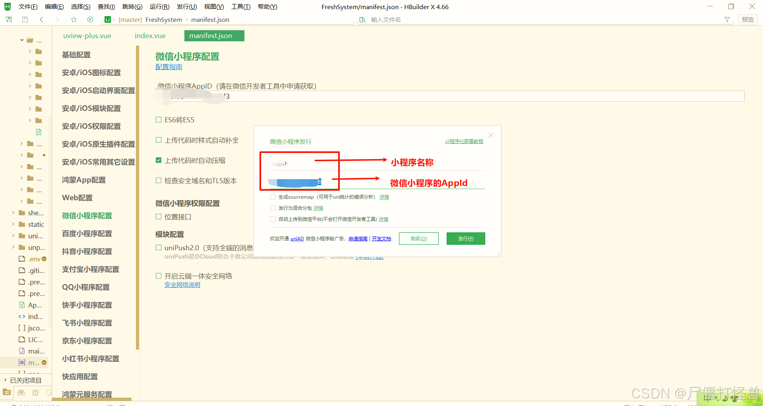Switch to the index.vue tab

[150, 36]
